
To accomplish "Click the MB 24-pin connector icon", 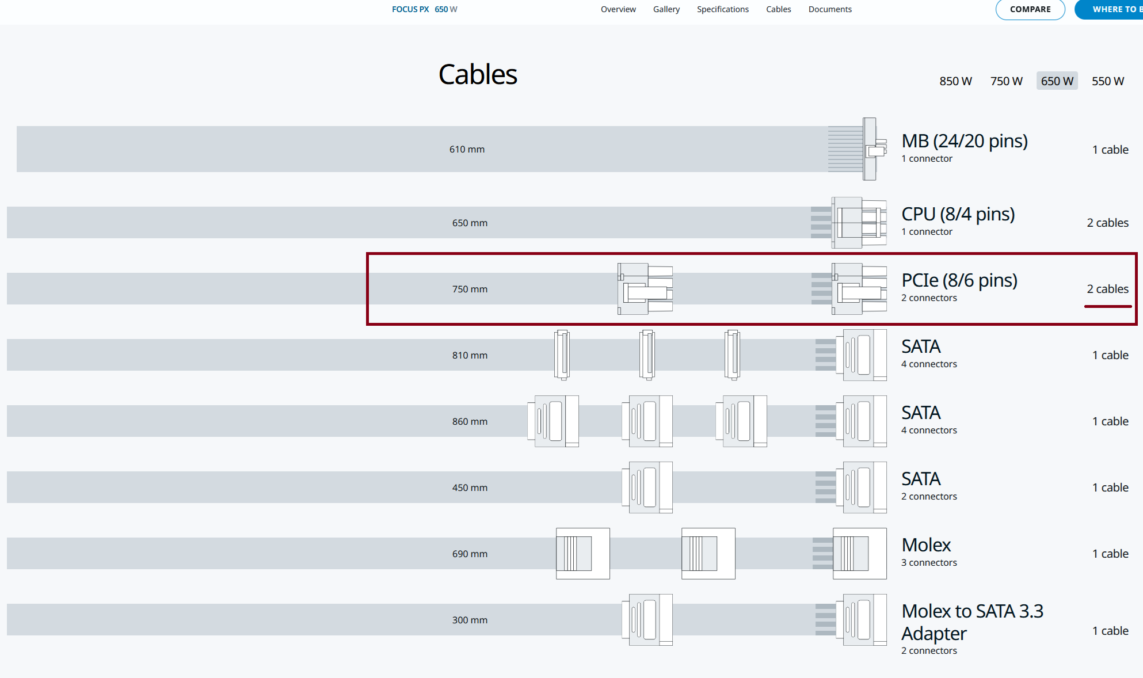I will tap(869, 149).
